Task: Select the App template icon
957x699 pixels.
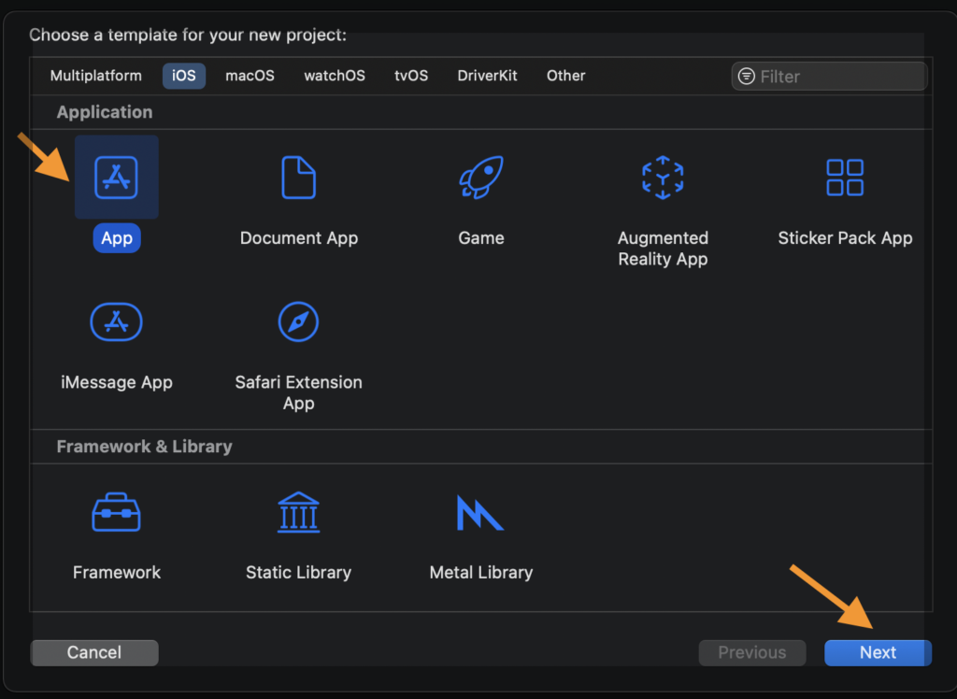Action: point(116,178)
